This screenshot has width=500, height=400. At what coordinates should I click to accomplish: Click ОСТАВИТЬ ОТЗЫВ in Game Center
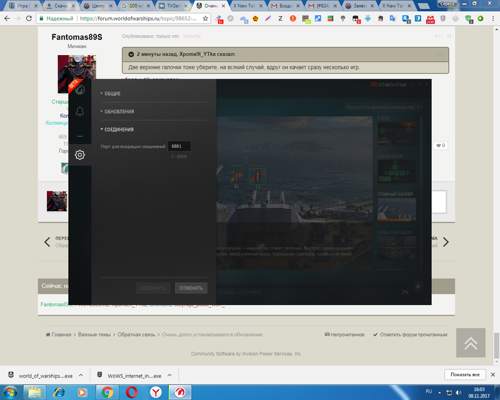(388, 84)
